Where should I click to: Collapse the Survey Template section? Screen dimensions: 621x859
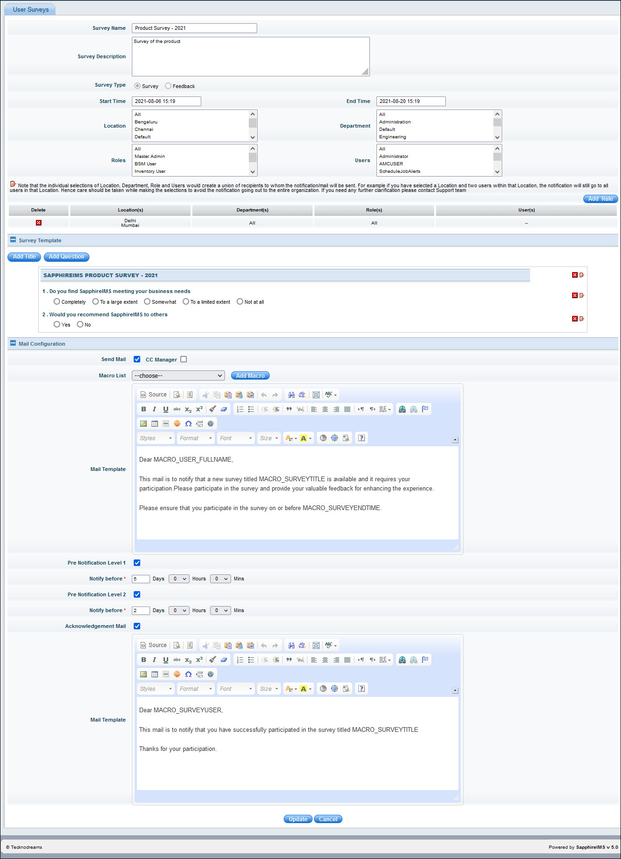13,240
